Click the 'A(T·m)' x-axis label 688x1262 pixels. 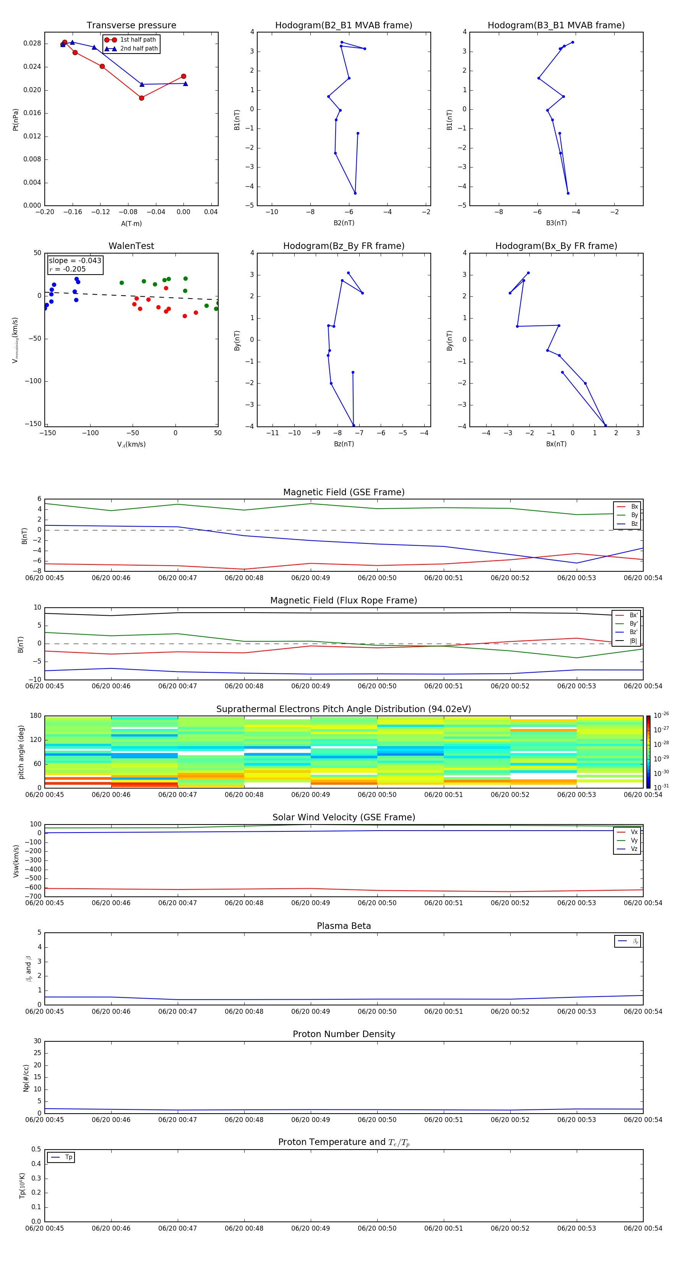click(131, 224)
